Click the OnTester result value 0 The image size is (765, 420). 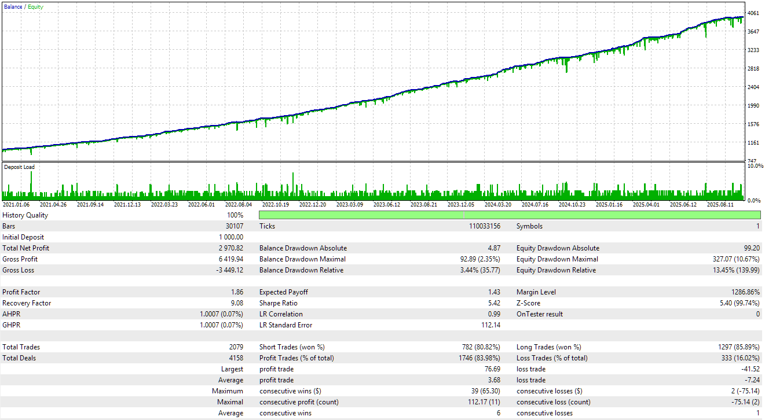coord(757,314)
